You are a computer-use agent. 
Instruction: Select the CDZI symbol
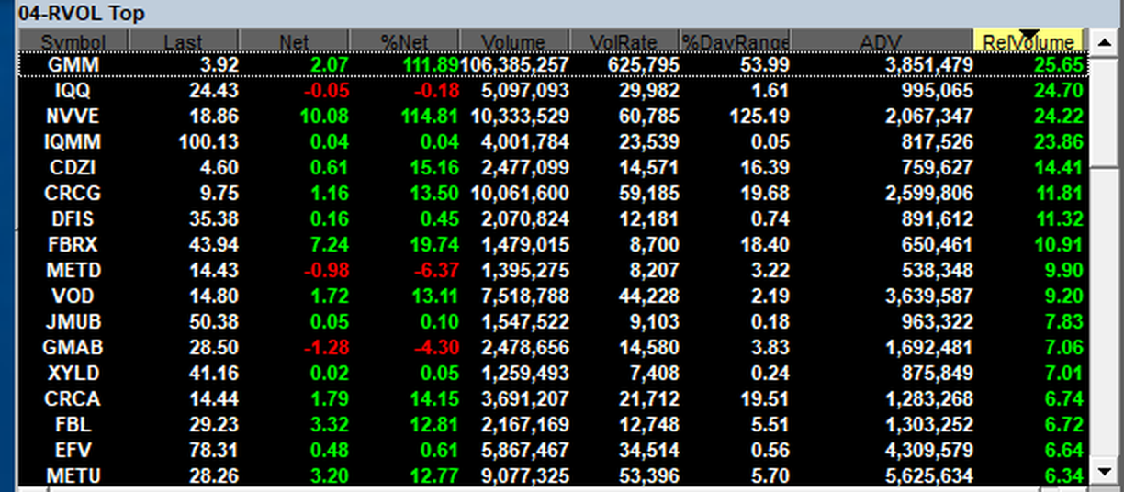73,168
